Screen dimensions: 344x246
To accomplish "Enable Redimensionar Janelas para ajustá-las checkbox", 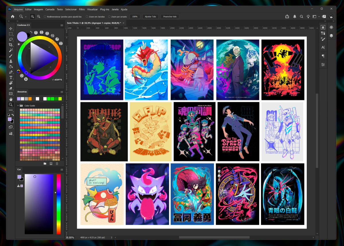I will (45, 17).
